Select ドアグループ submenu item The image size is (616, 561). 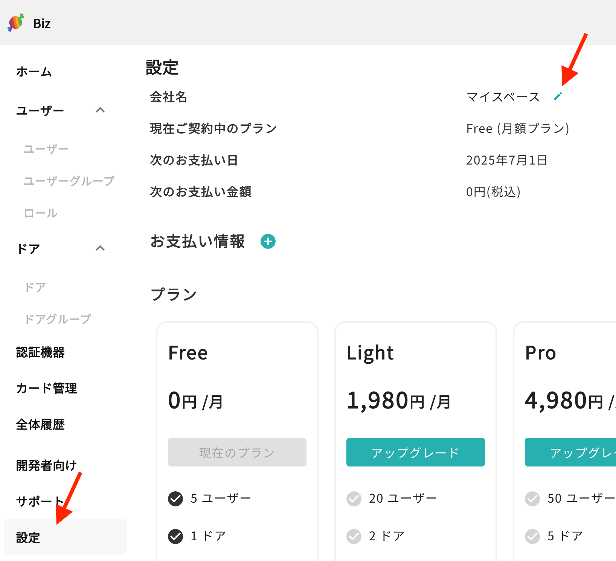coord(58,319)
